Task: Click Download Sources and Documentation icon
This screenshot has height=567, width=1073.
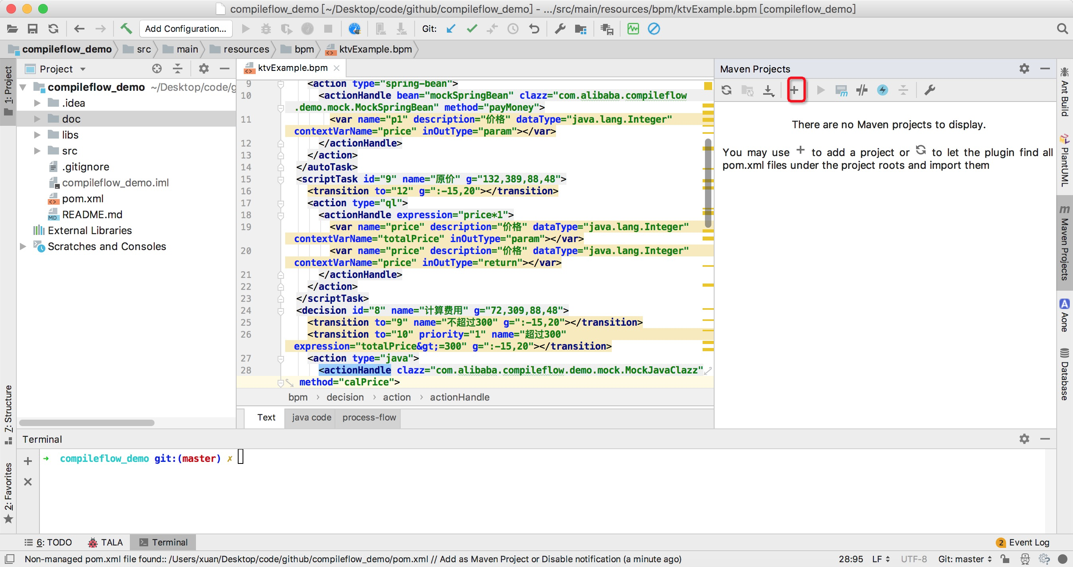Action: coord(769,90)
